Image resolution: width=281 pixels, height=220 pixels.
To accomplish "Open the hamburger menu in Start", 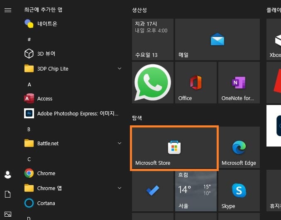I will (8, 10).
